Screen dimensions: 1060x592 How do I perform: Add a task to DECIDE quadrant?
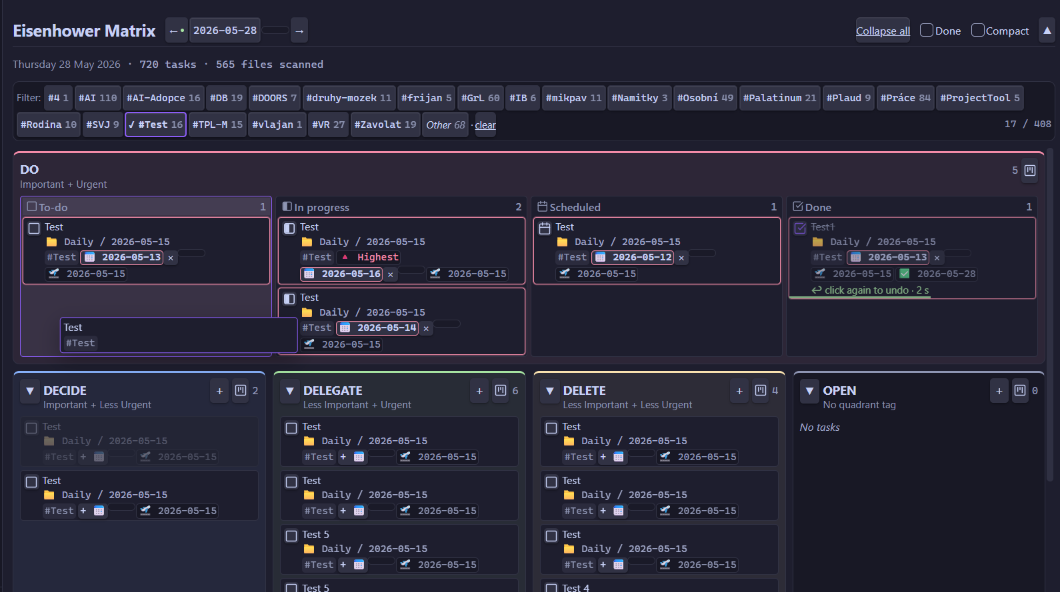click(219, 391)
